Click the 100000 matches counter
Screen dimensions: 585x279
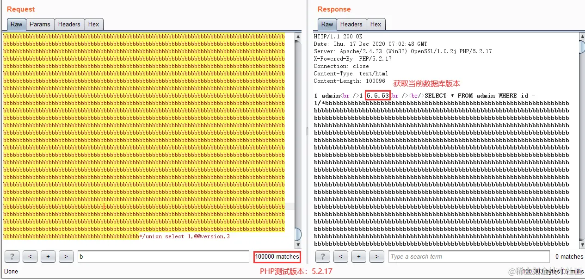point(277,256)
